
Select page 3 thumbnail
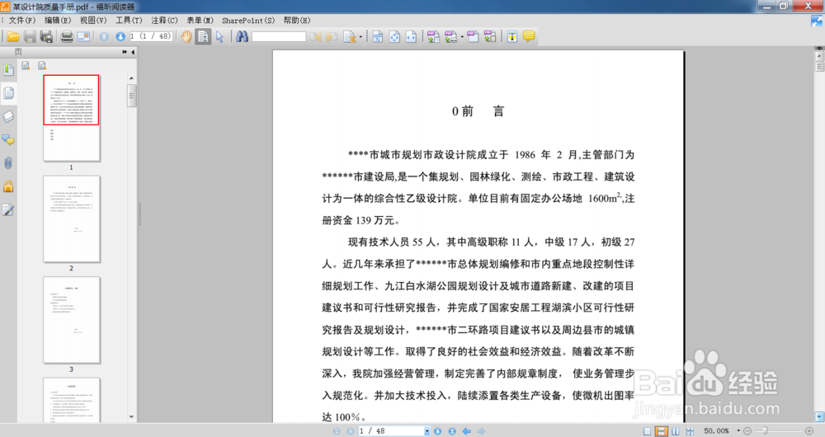[x=72, y=320]
